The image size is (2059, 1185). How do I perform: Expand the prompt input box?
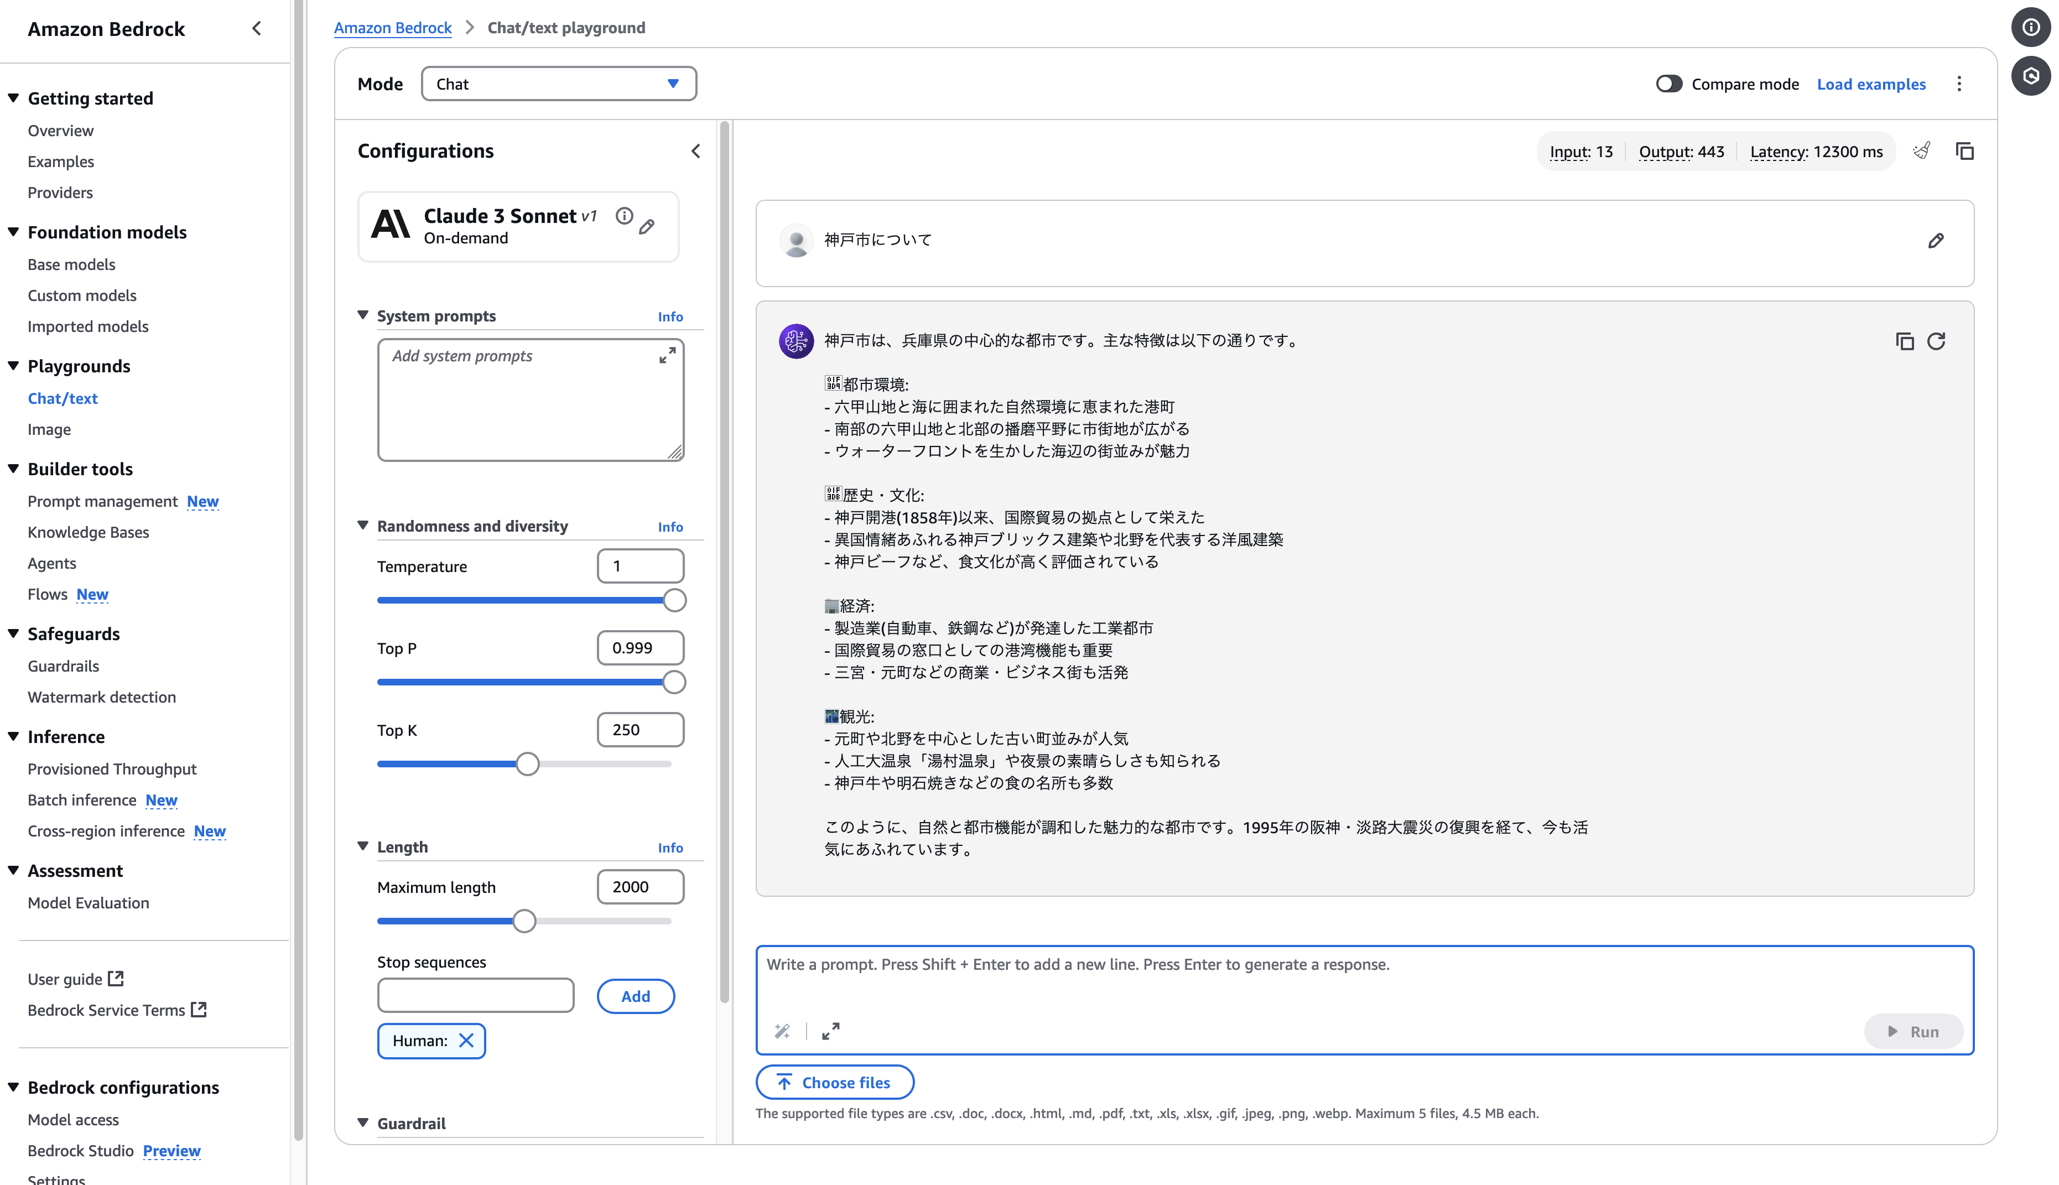pos(830,1031)
